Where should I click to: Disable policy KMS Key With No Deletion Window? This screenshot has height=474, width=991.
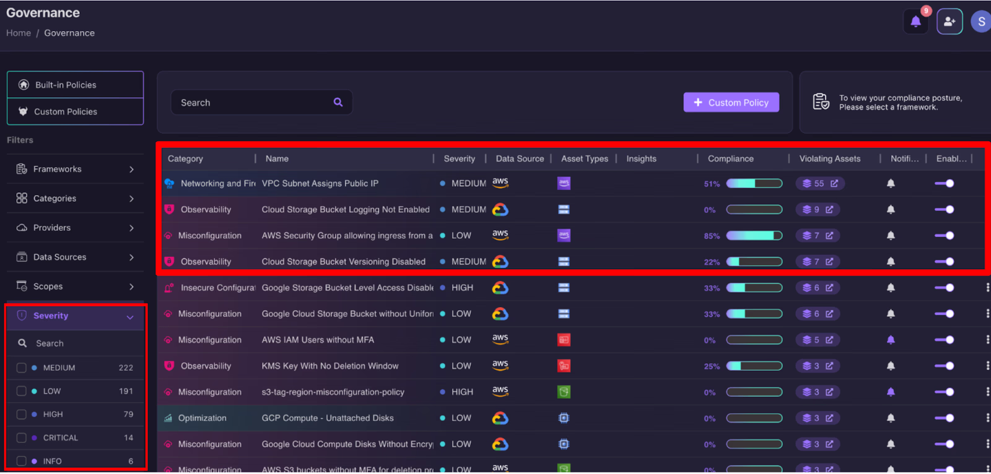pos(945,366)
